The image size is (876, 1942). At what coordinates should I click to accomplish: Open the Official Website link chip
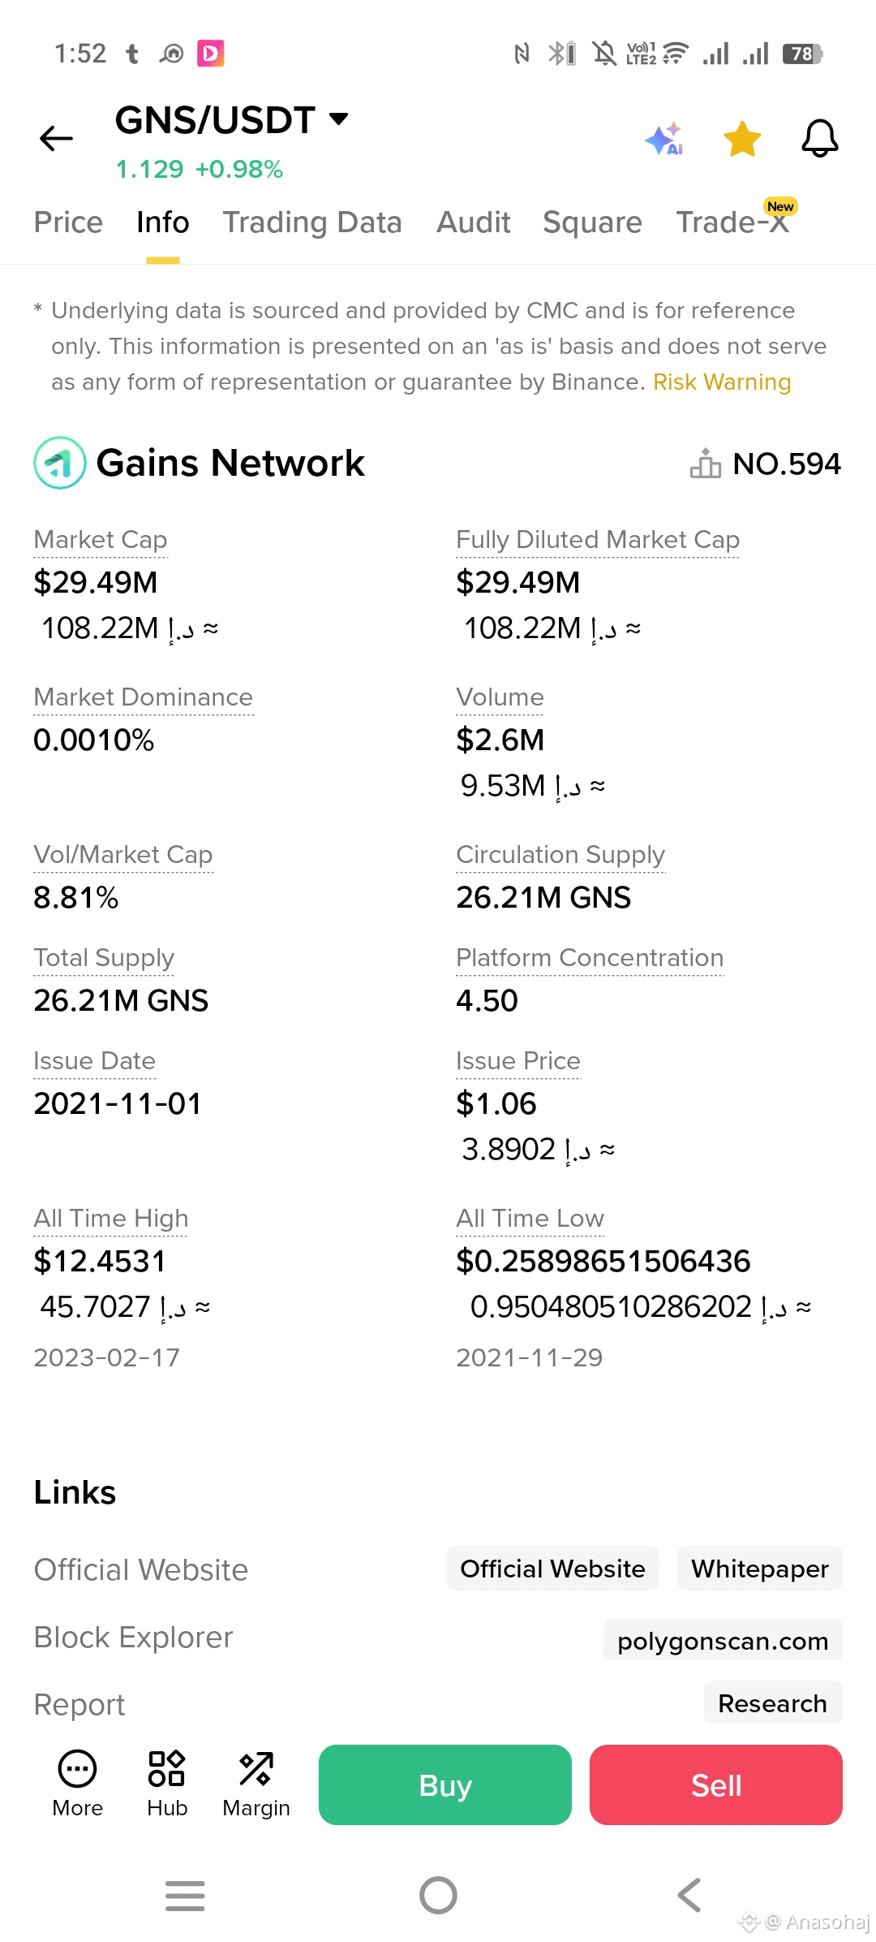[552, 1569]
